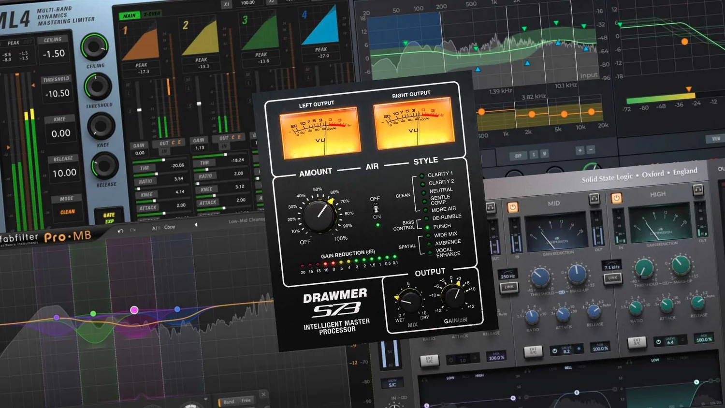The height and width of the screenshot is (408, 725).
Task: Select the MAIN tab in Pro-MB
Action: (x=129, y=15)
